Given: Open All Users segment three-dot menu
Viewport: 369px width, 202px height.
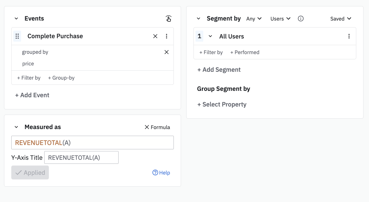Looking at the screenshot, I should 349,36.
